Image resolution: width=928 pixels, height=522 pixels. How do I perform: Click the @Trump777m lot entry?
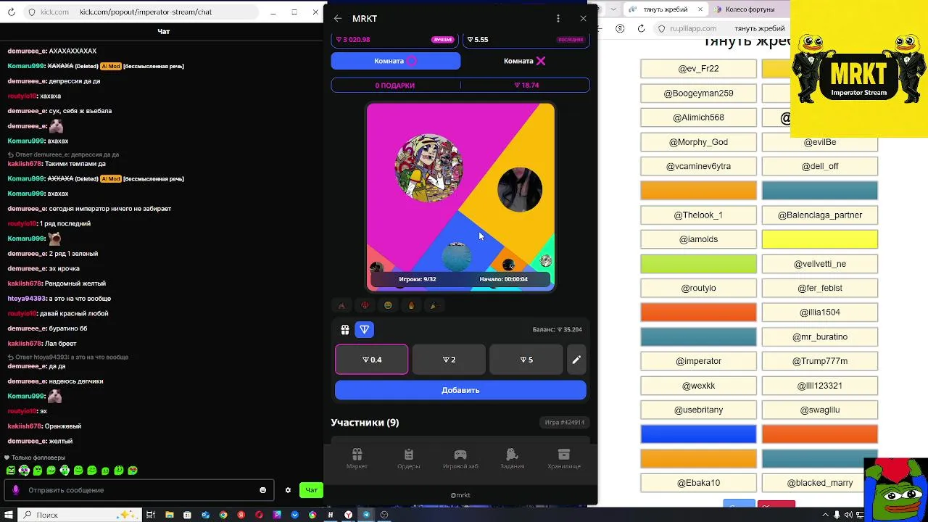point(820,361)
